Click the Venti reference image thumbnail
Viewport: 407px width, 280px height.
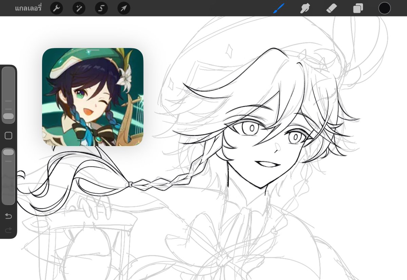93,97
